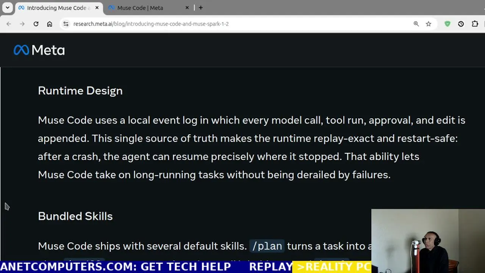Bookmark this page with the star
Image resolution: width=485 pixels, height=273 pixels.
429,24
